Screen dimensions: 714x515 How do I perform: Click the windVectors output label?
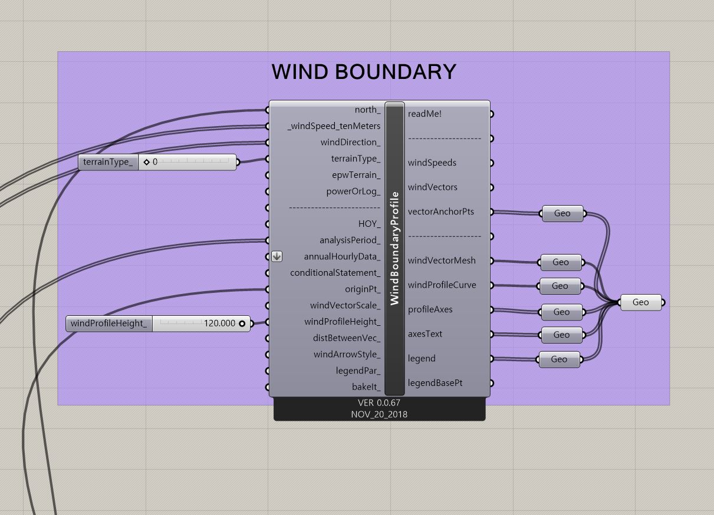[432, 187]
